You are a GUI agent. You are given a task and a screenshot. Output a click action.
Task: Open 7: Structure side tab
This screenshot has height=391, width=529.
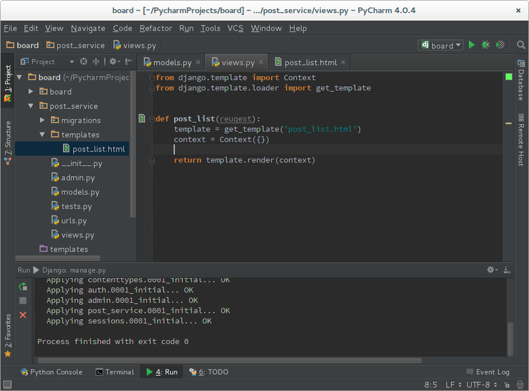pyautogui.click(x=7, y=142)
